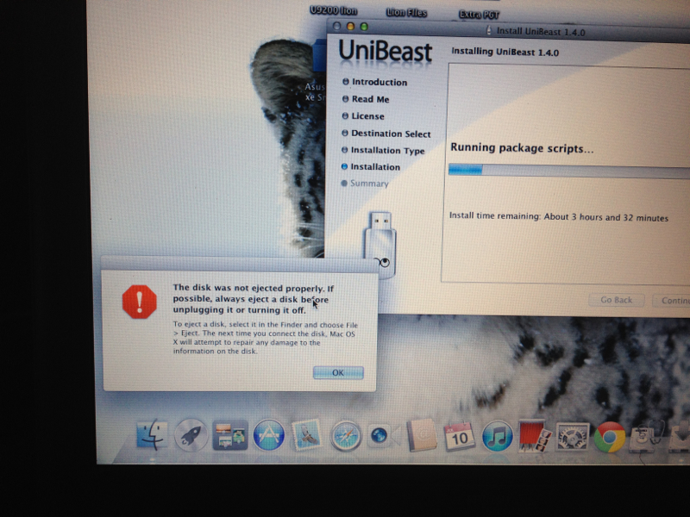Viewport: 690px width, 517px height.
Task: Open iCal calendar showing 10
Action: click(x=459, y=436)
